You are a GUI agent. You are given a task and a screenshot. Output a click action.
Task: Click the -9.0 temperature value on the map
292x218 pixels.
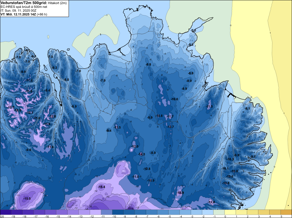click(28, 150)
